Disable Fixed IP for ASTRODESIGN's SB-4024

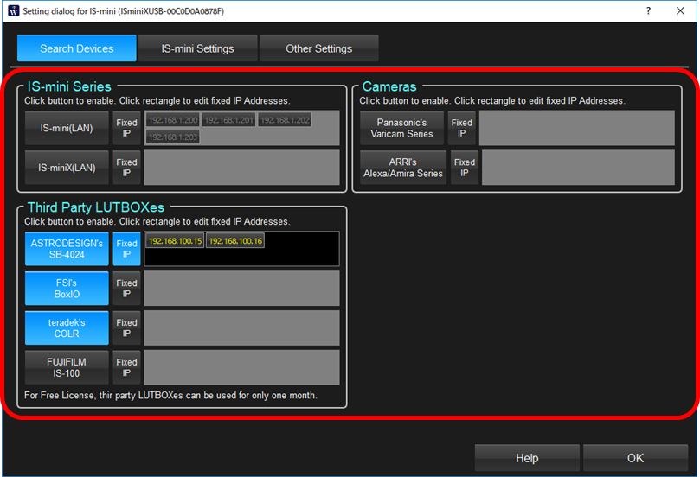click(x=127, y=249)
